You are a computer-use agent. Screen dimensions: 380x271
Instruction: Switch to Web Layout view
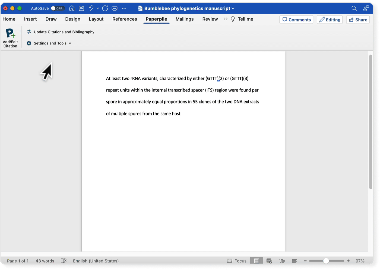pos(269,261)
